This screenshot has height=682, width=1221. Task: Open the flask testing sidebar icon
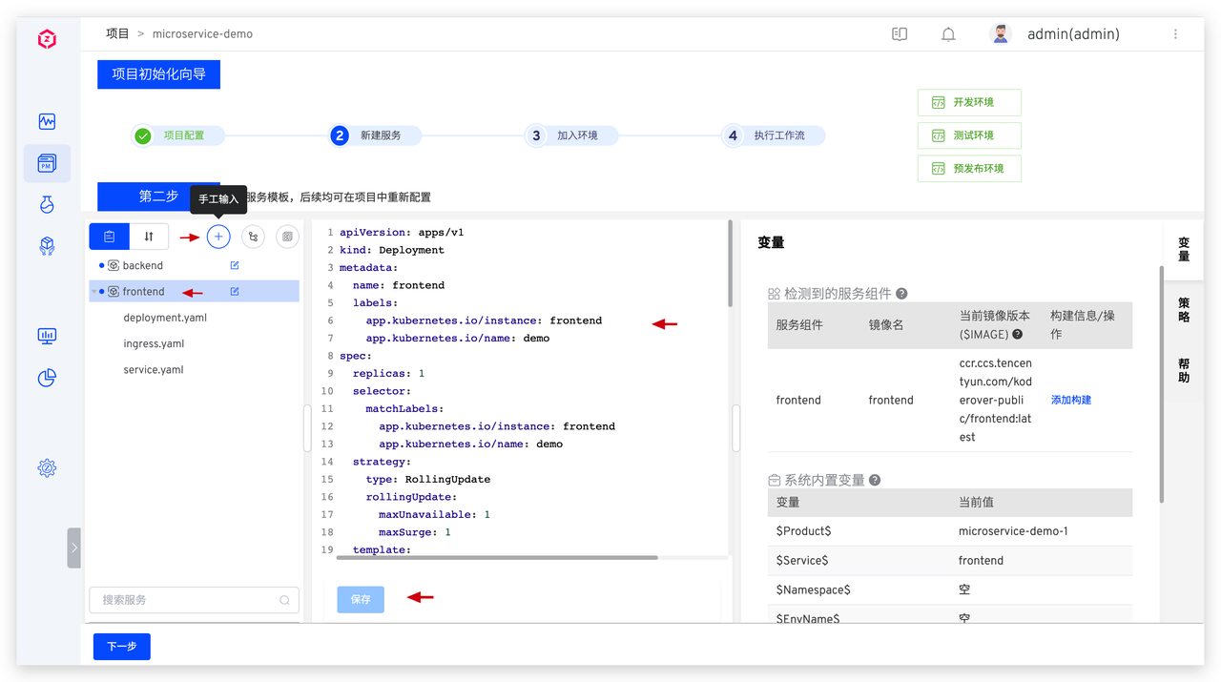click(47, 204)
